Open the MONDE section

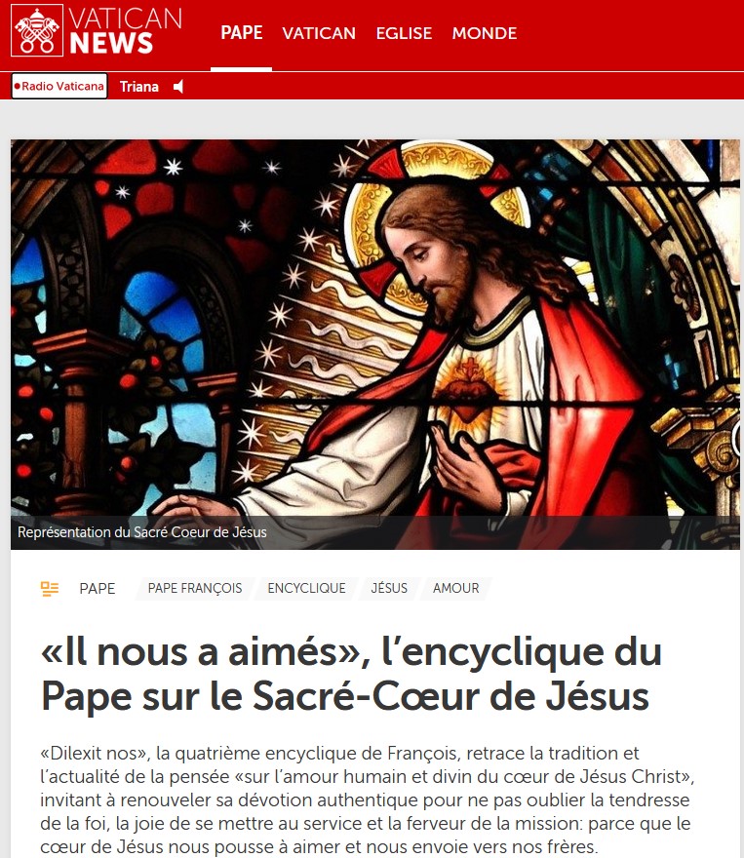(485, 33)
